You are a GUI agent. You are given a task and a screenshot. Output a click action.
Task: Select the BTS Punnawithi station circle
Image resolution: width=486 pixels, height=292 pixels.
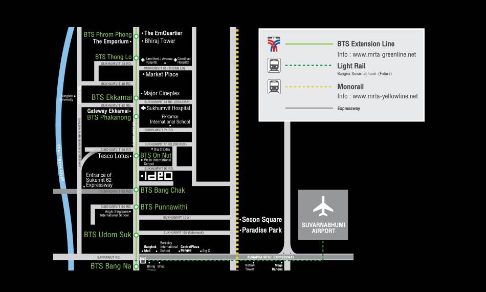[x=136, y=207]
